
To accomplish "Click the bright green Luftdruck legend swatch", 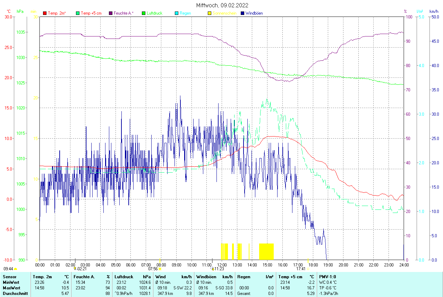I will [144, 13].
